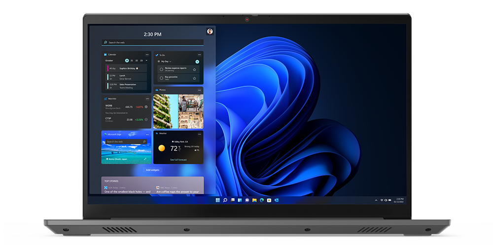Image resolution: width=493 pixels, height=252 pixels.
Task: Open user profile picture in widgets panel
Action: tap(210, 31)
